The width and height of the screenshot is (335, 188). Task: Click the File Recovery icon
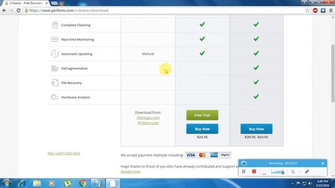[x=54, y=83]
